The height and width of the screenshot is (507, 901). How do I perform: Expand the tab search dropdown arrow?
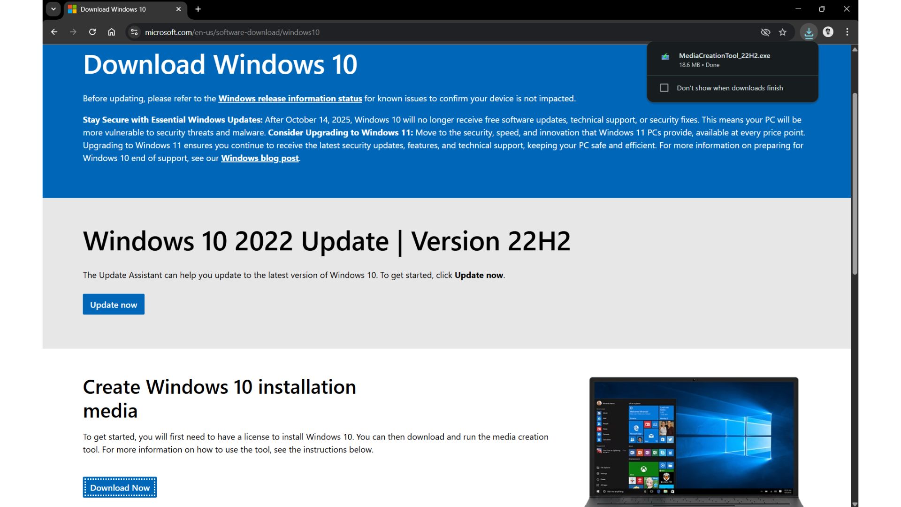coord(53,9)
